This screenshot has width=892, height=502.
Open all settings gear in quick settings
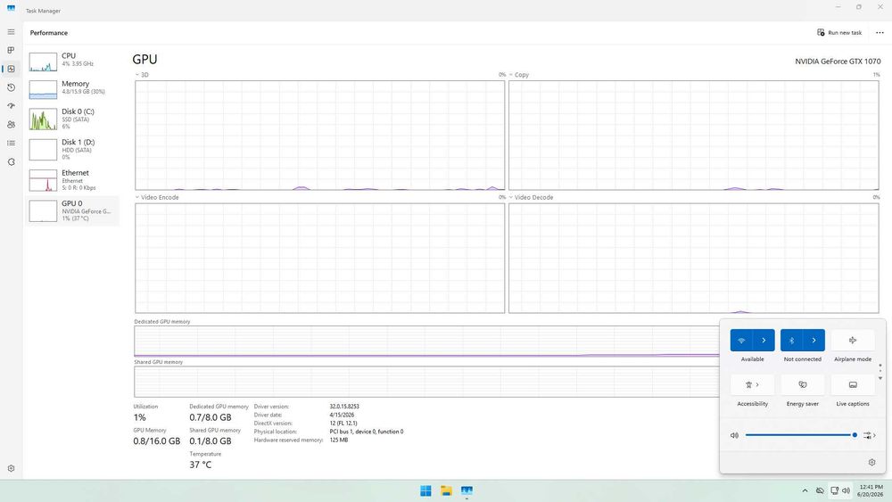871,462
